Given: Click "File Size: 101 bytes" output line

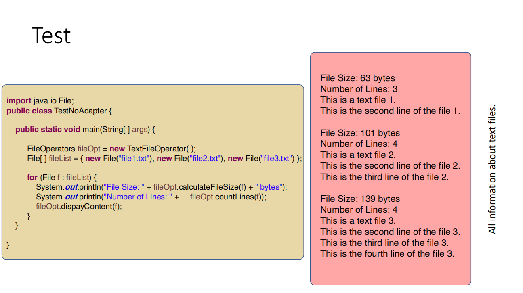Looking at the screenshot, I should tap(360, 133).
